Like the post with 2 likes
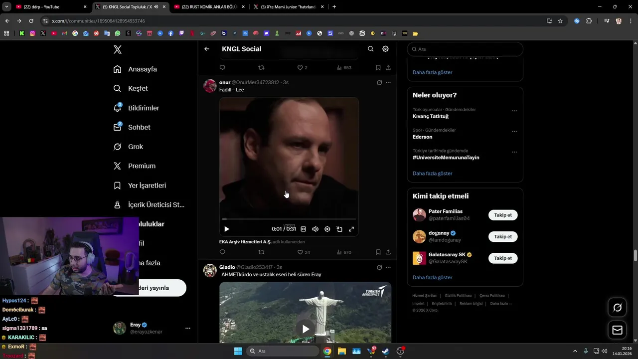The width and height of the screenshot is (638, 359). [x=303, y=67]
